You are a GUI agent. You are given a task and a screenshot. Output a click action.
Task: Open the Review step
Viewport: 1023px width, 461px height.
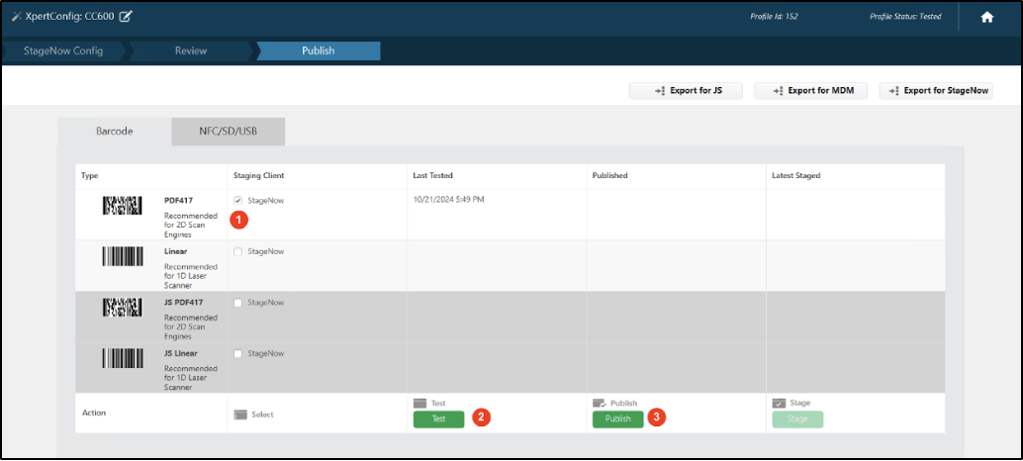[x=191, y=50]
